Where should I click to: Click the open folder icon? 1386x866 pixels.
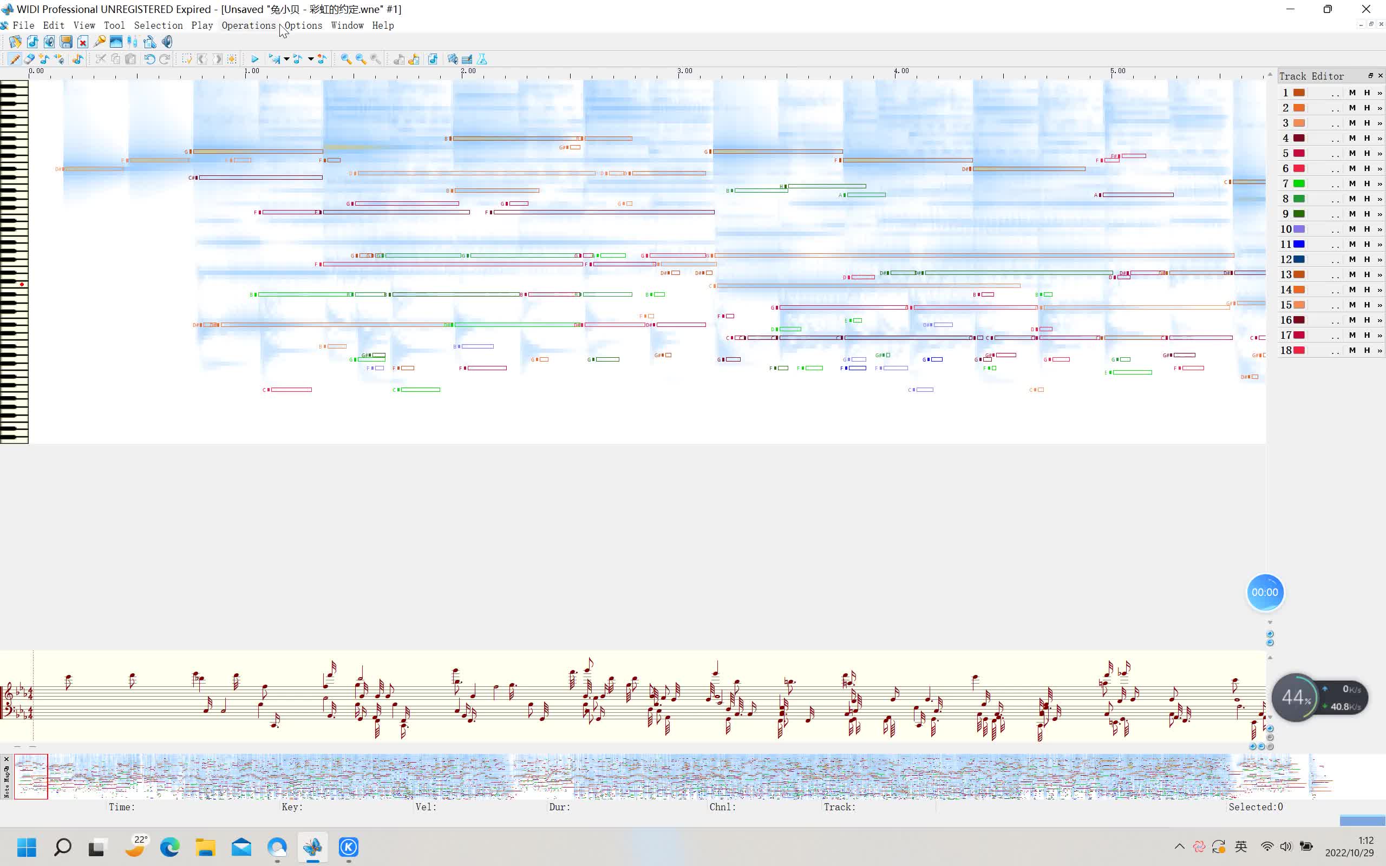pos(16,42)
